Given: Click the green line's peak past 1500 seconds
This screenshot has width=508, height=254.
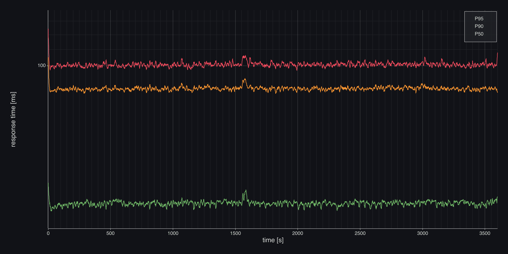Looking at the screenshot, I should [x=246, y=190].
